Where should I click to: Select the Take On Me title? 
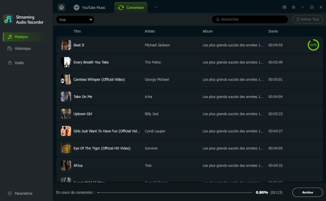coord(83,96)
